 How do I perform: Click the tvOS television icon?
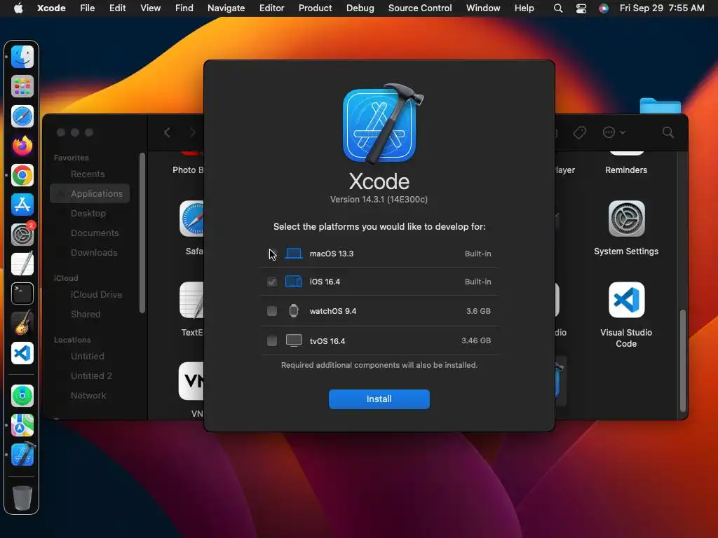[x=294, y=341]
